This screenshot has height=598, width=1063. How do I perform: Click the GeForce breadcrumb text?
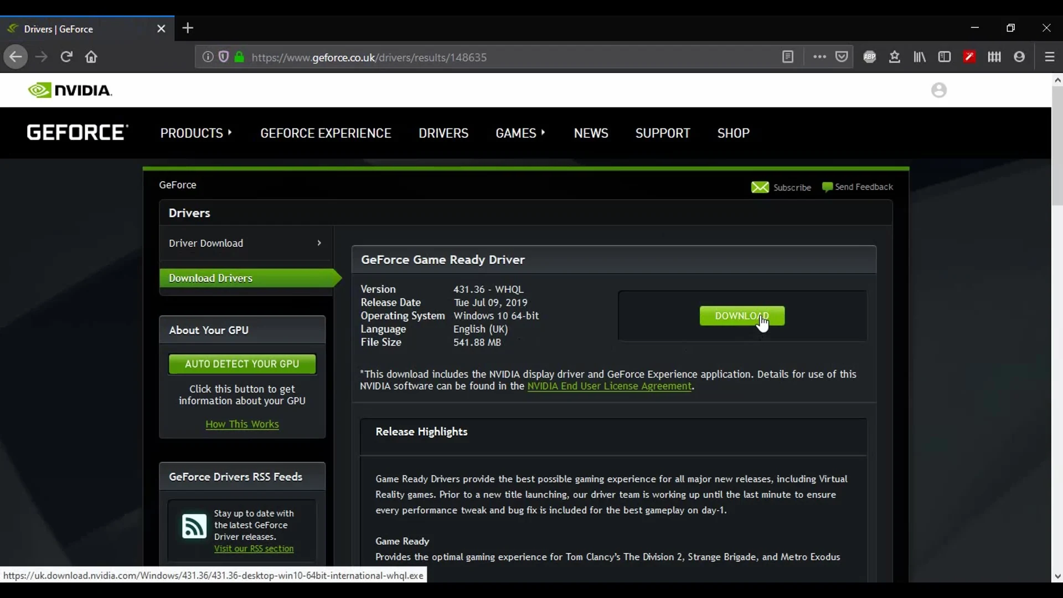tap(178, 185)
